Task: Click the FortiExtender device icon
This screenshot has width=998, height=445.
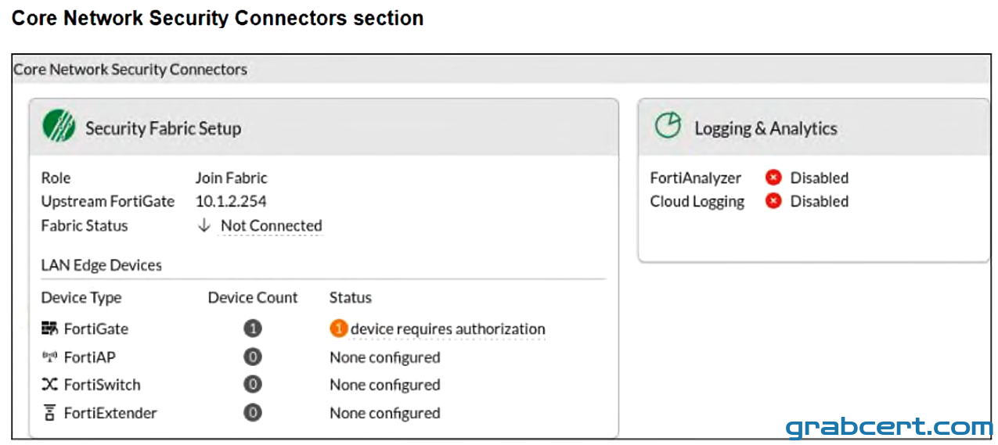Action: (x=50, y=412)
